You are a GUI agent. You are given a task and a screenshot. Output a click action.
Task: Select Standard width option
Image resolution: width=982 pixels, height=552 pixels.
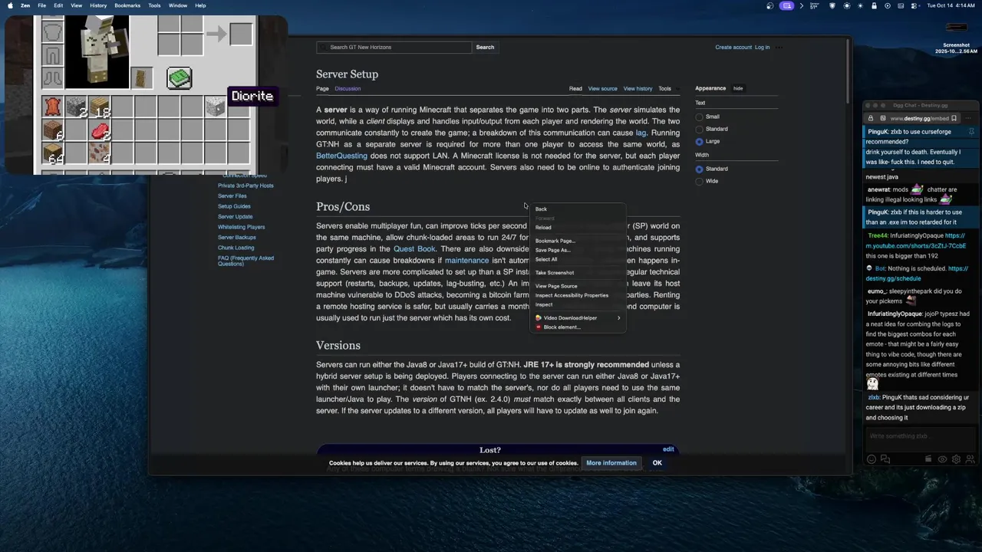tap(699, 169)
